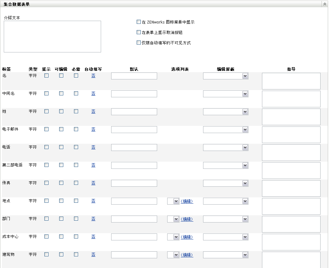Screen dimensions: 330x268
Task: Check 必需 for the 电话 row
Action: [76, 147]
